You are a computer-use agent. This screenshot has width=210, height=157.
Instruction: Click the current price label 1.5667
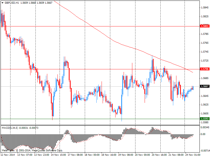pyautogui.click(x=204, y=86)
